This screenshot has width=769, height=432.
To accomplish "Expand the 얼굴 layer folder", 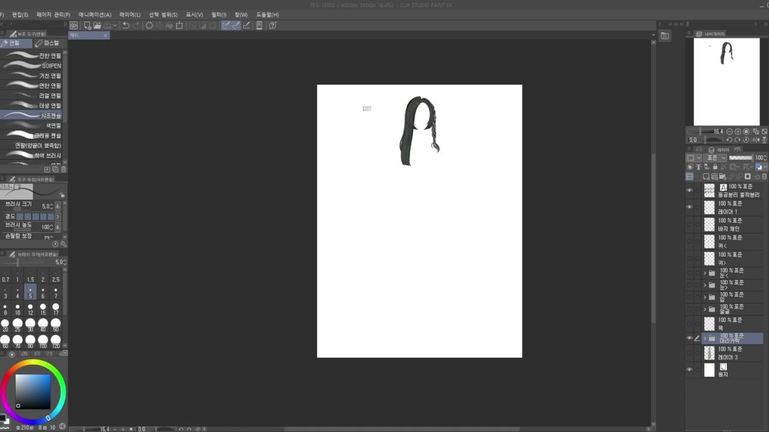I will click(705, 309).
